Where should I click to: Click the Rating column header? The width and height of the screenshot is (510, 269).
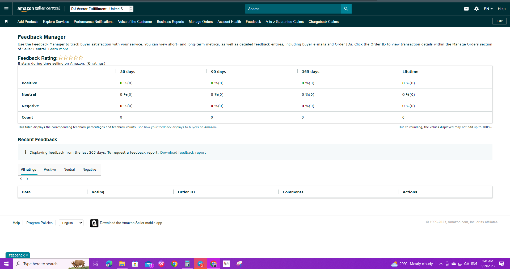pyautogui.click(x=98, y=192)
